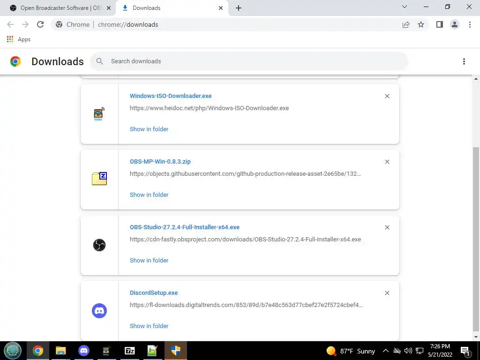Open the Downloads page more actions menu
This screenshot has width=480, height=360.
(x=464, y=61)
